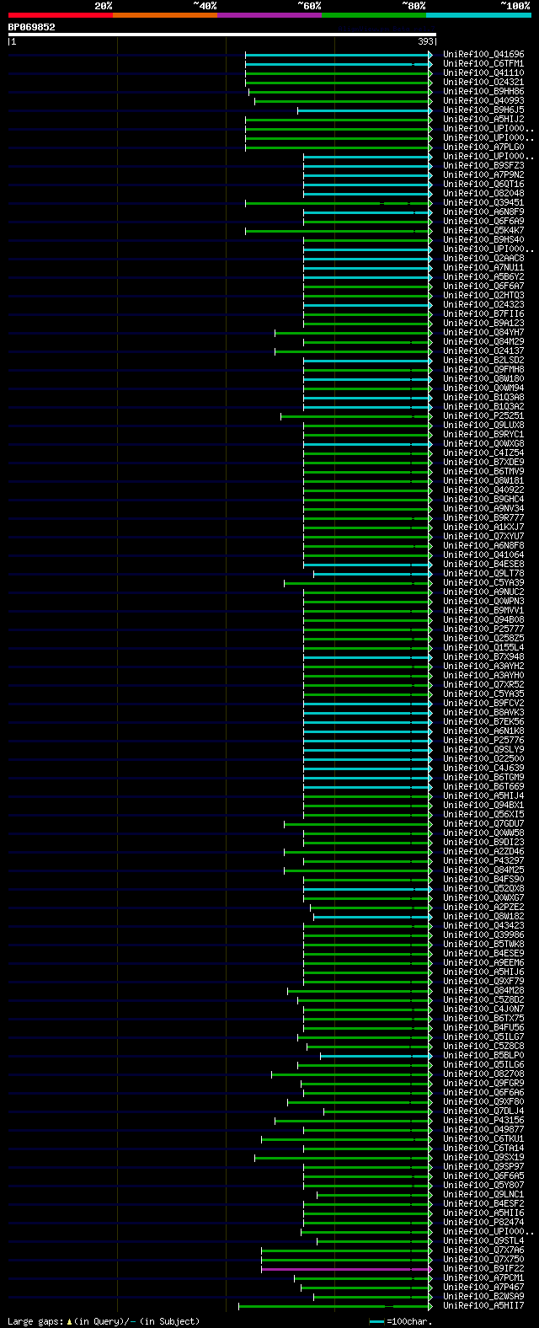This screenshot has width=539, height=1328.
Task: Click the UniRef100_C4J639 label
Action: pos(483,768)
